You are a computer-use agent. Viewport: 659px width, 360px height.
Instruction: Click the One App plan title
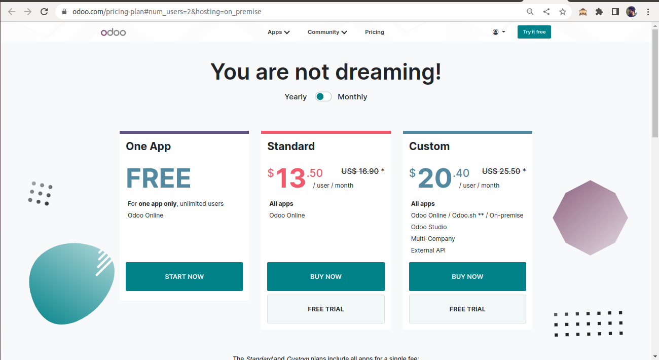(148, 147)
